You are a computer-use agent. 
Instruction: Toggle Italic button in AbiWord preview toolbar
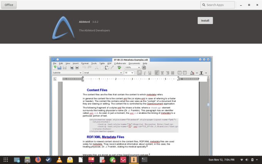[x=144, y=73]
